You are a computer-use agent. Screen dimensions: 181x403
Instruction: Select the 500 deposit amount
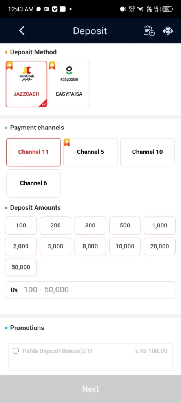125,226
